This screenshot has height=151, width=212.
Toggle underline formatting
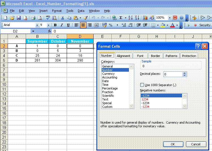[68, 25]
